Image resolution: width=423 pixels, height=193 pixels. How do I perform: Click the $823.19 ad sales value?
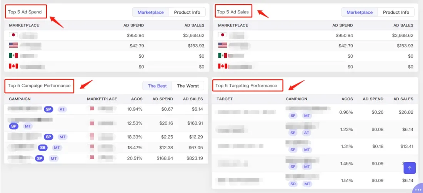pos(195,158)
